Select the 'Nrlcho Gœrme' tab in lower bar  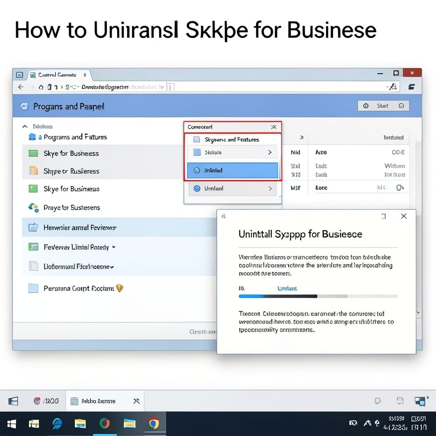click(x=105, y=401)
